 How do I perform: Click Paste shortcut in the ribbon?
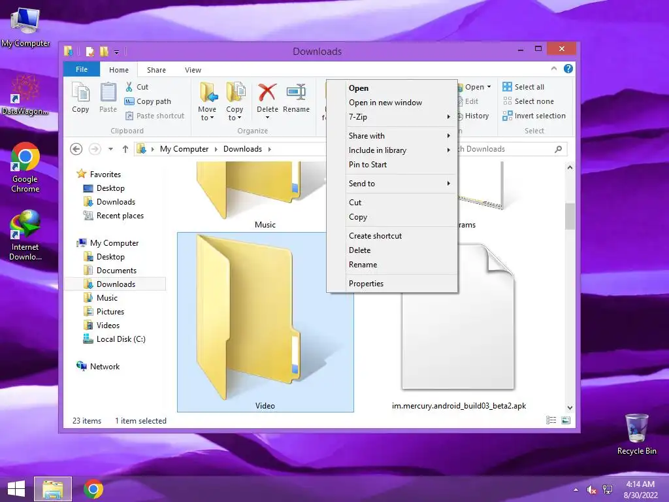click(154, 116)
